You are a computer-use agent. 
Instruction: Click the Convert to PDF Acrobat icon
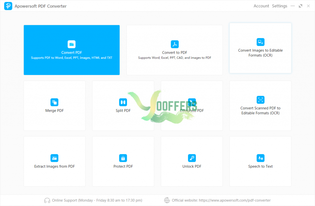tap(175, 44)
